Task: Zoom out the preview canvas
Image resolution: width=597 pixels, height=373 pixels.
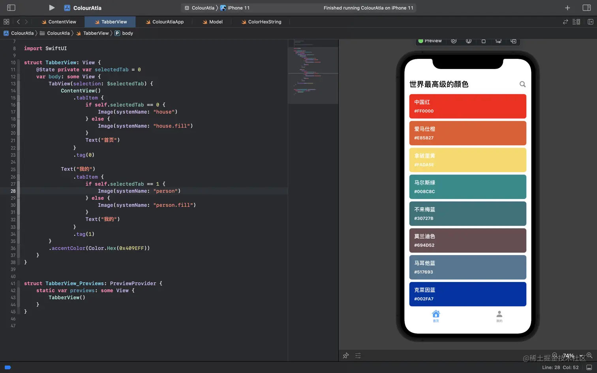Action: 555,355
